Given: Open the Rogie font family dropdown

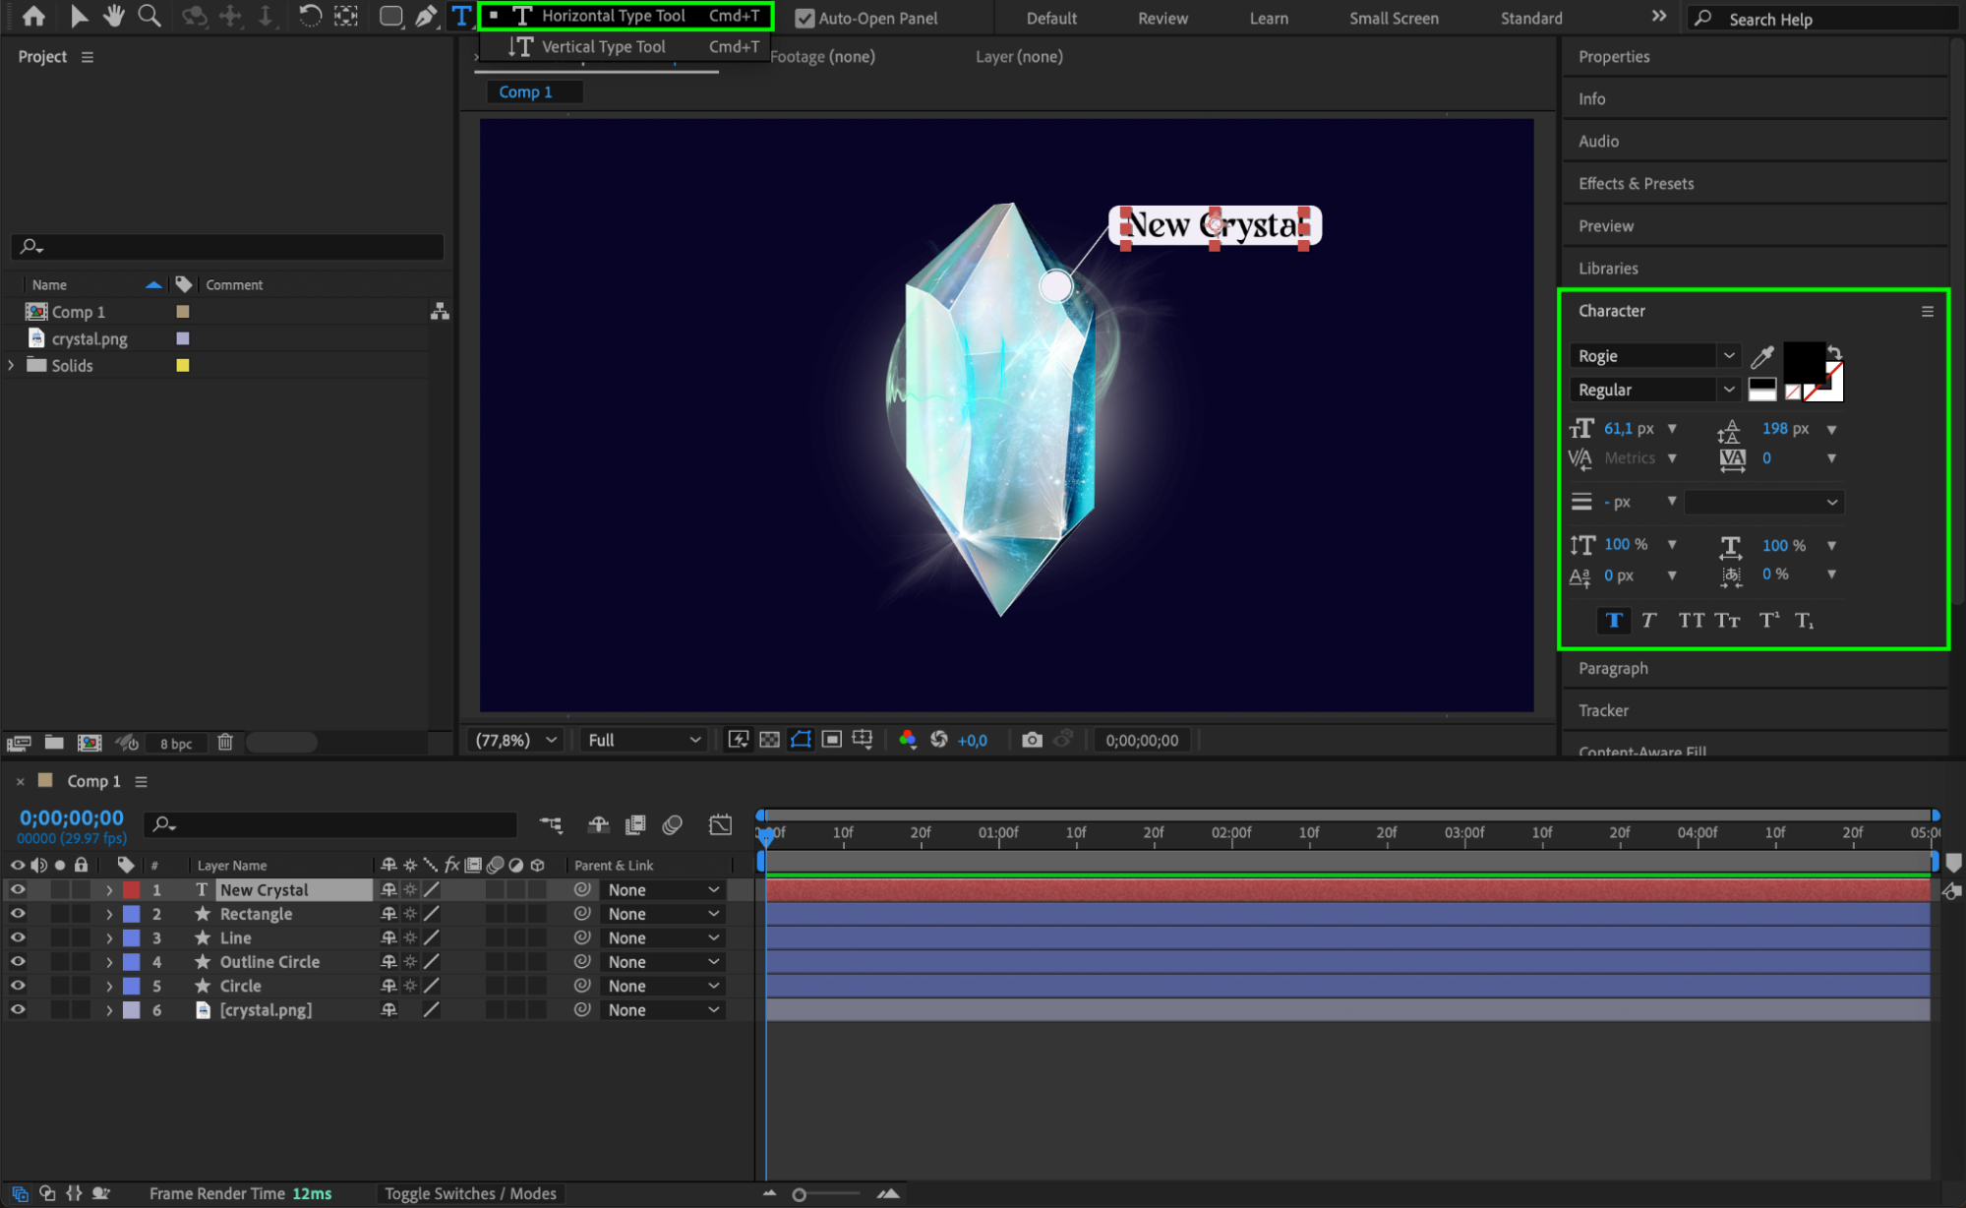Looking at the screenshot, I should 1656,356.
